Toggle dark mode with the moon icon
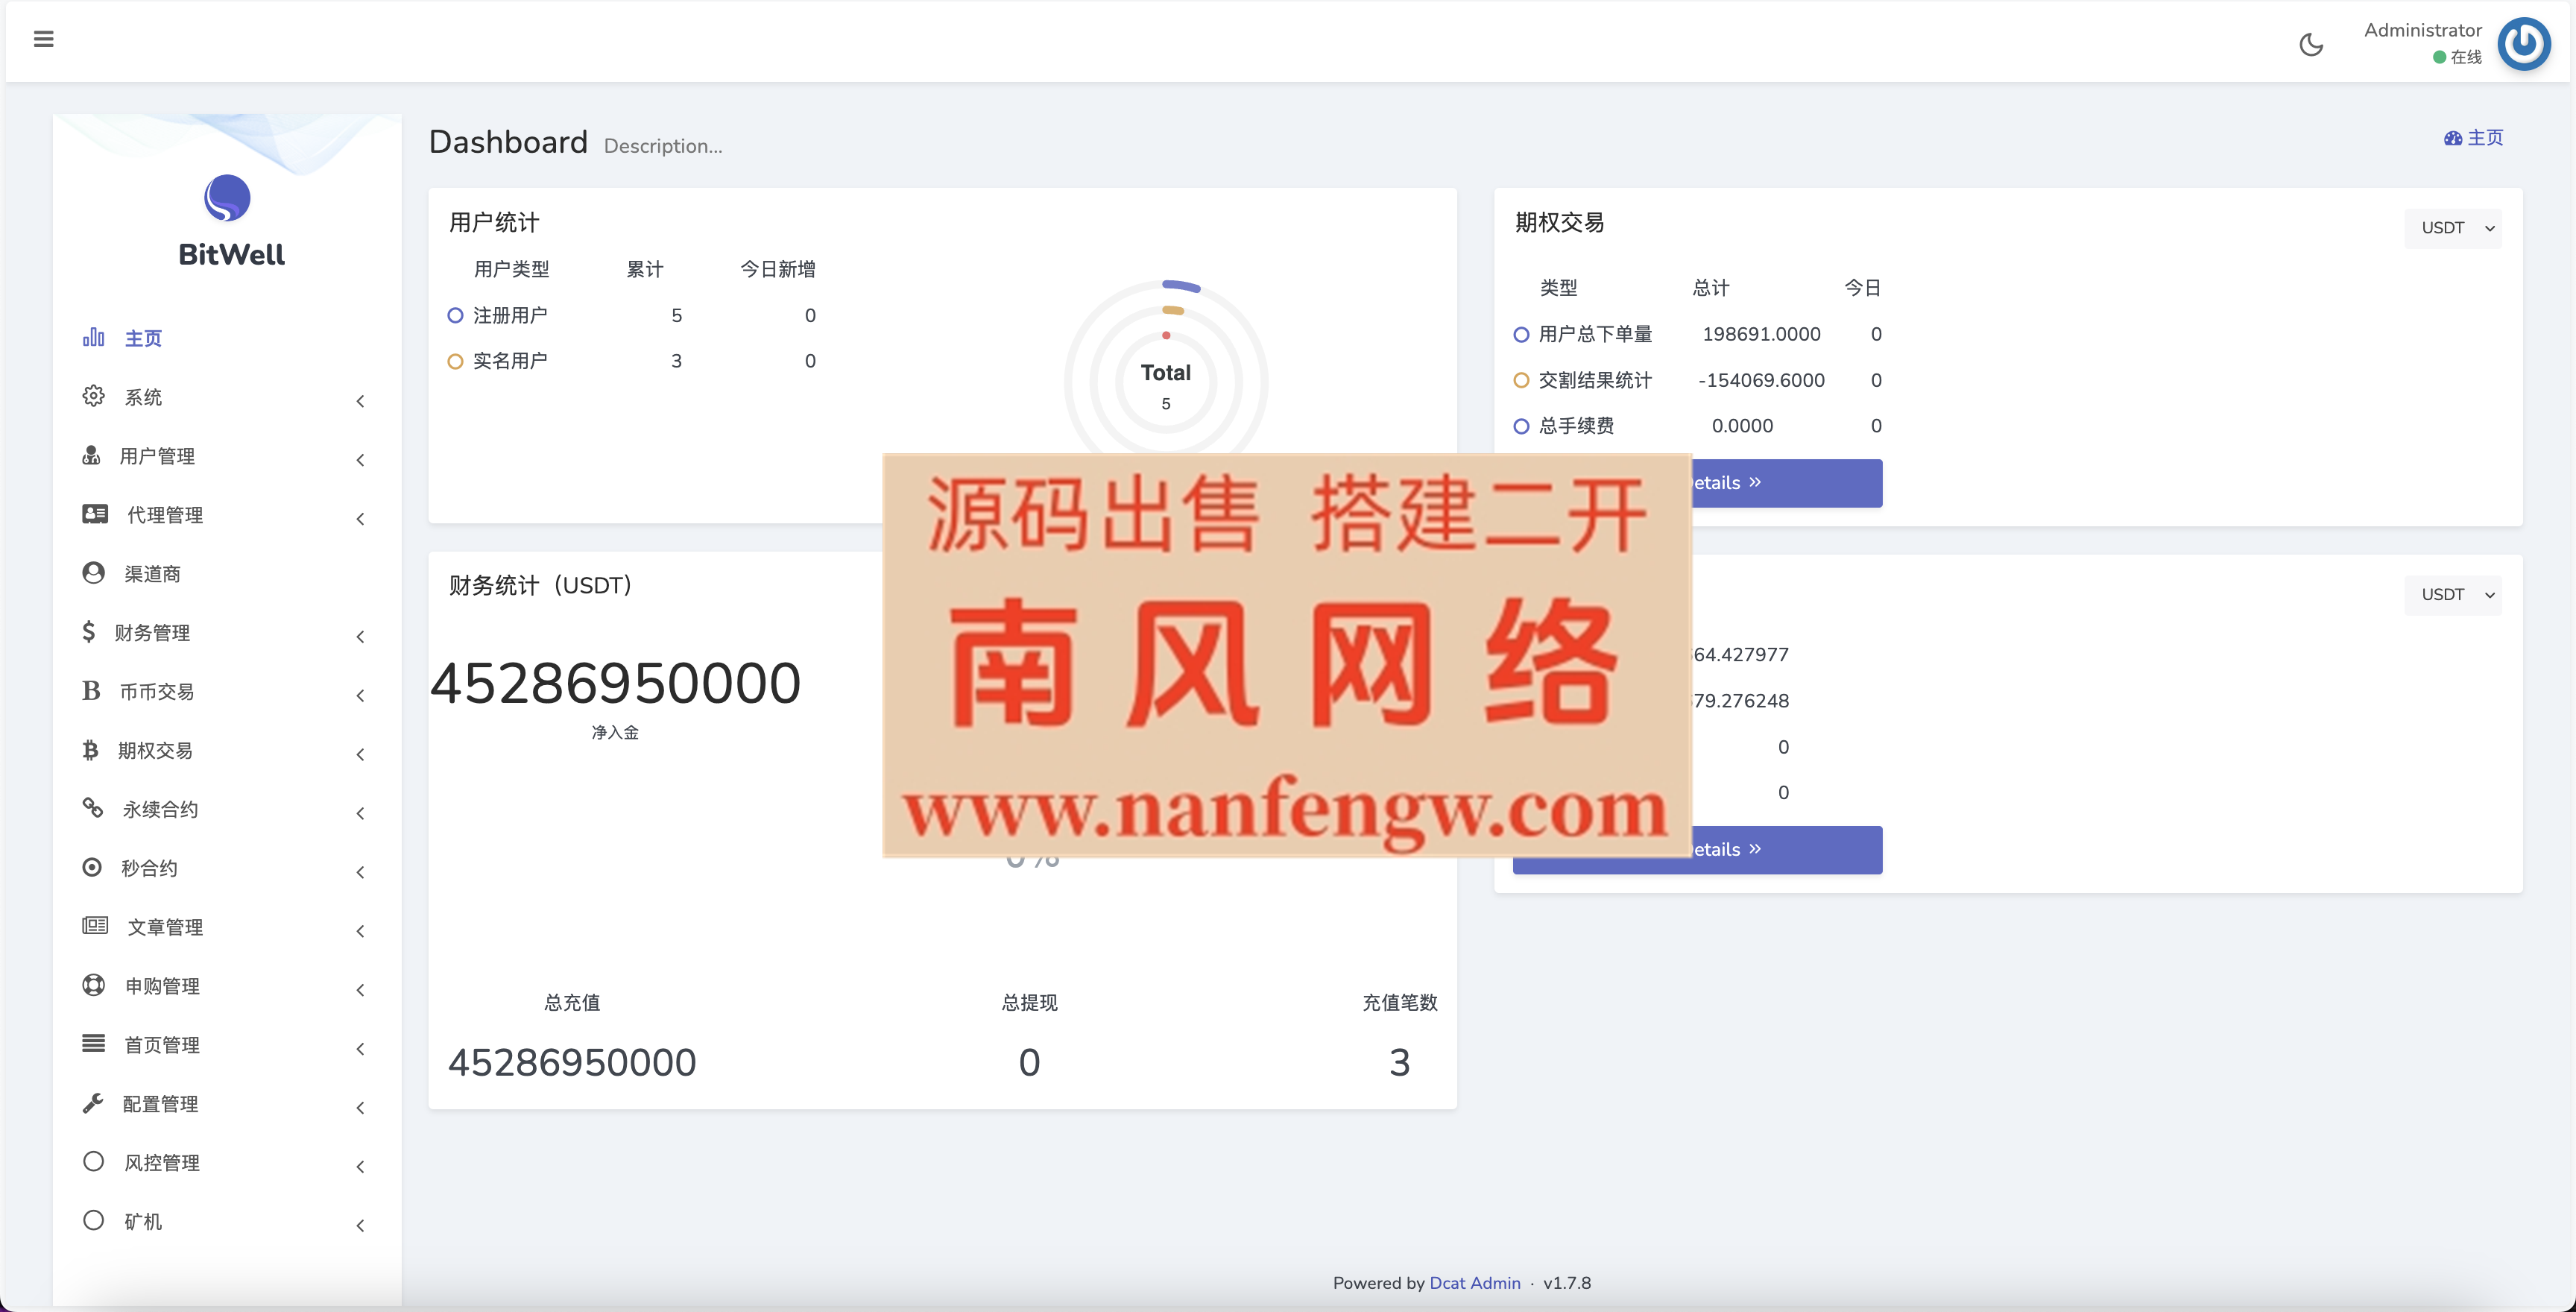The height and width of the screenshot is (1312, 2576). (2311, 44)
